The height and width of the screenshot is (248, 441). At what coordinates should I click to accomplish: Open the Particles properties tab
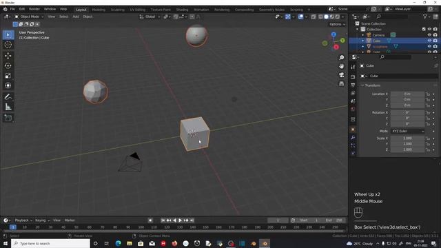point(353,145)
